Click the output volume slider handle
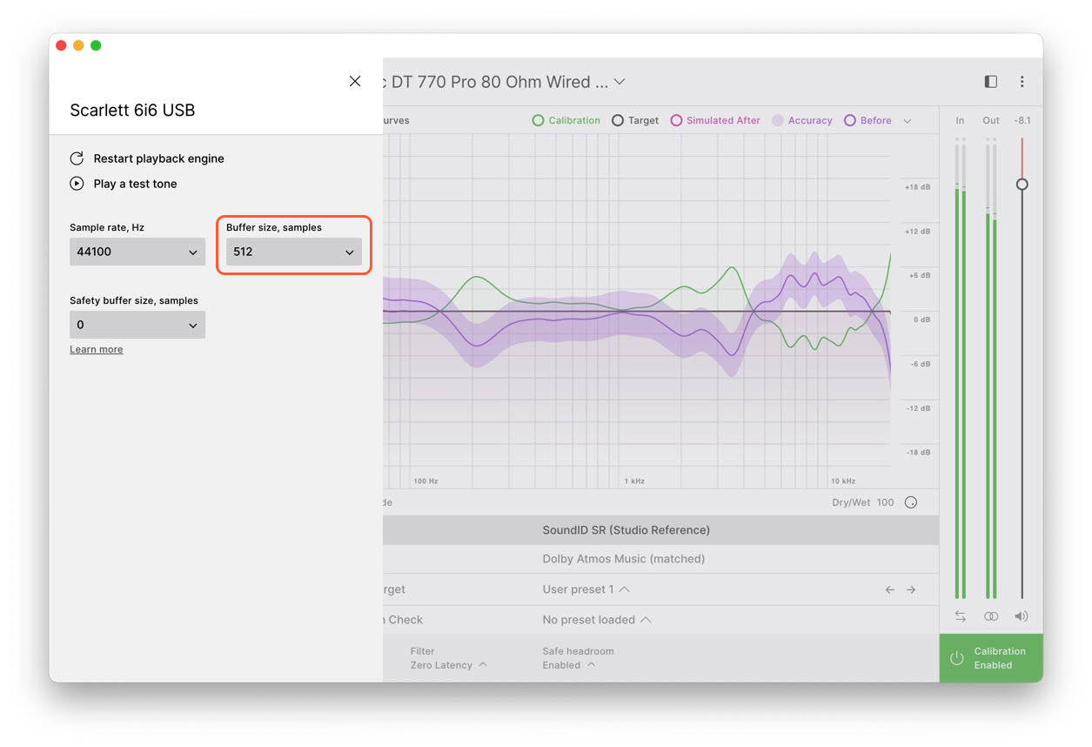The height and width of the screenshot is (747, 1092). click(x=1022, y=185)
